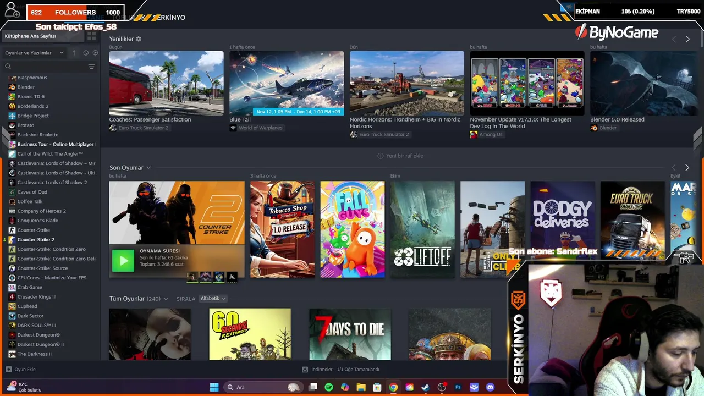The height and width of the screenshot is (396, 704).
Task: Toggle the recent activity clock filter
Action: tap(86, 53)
